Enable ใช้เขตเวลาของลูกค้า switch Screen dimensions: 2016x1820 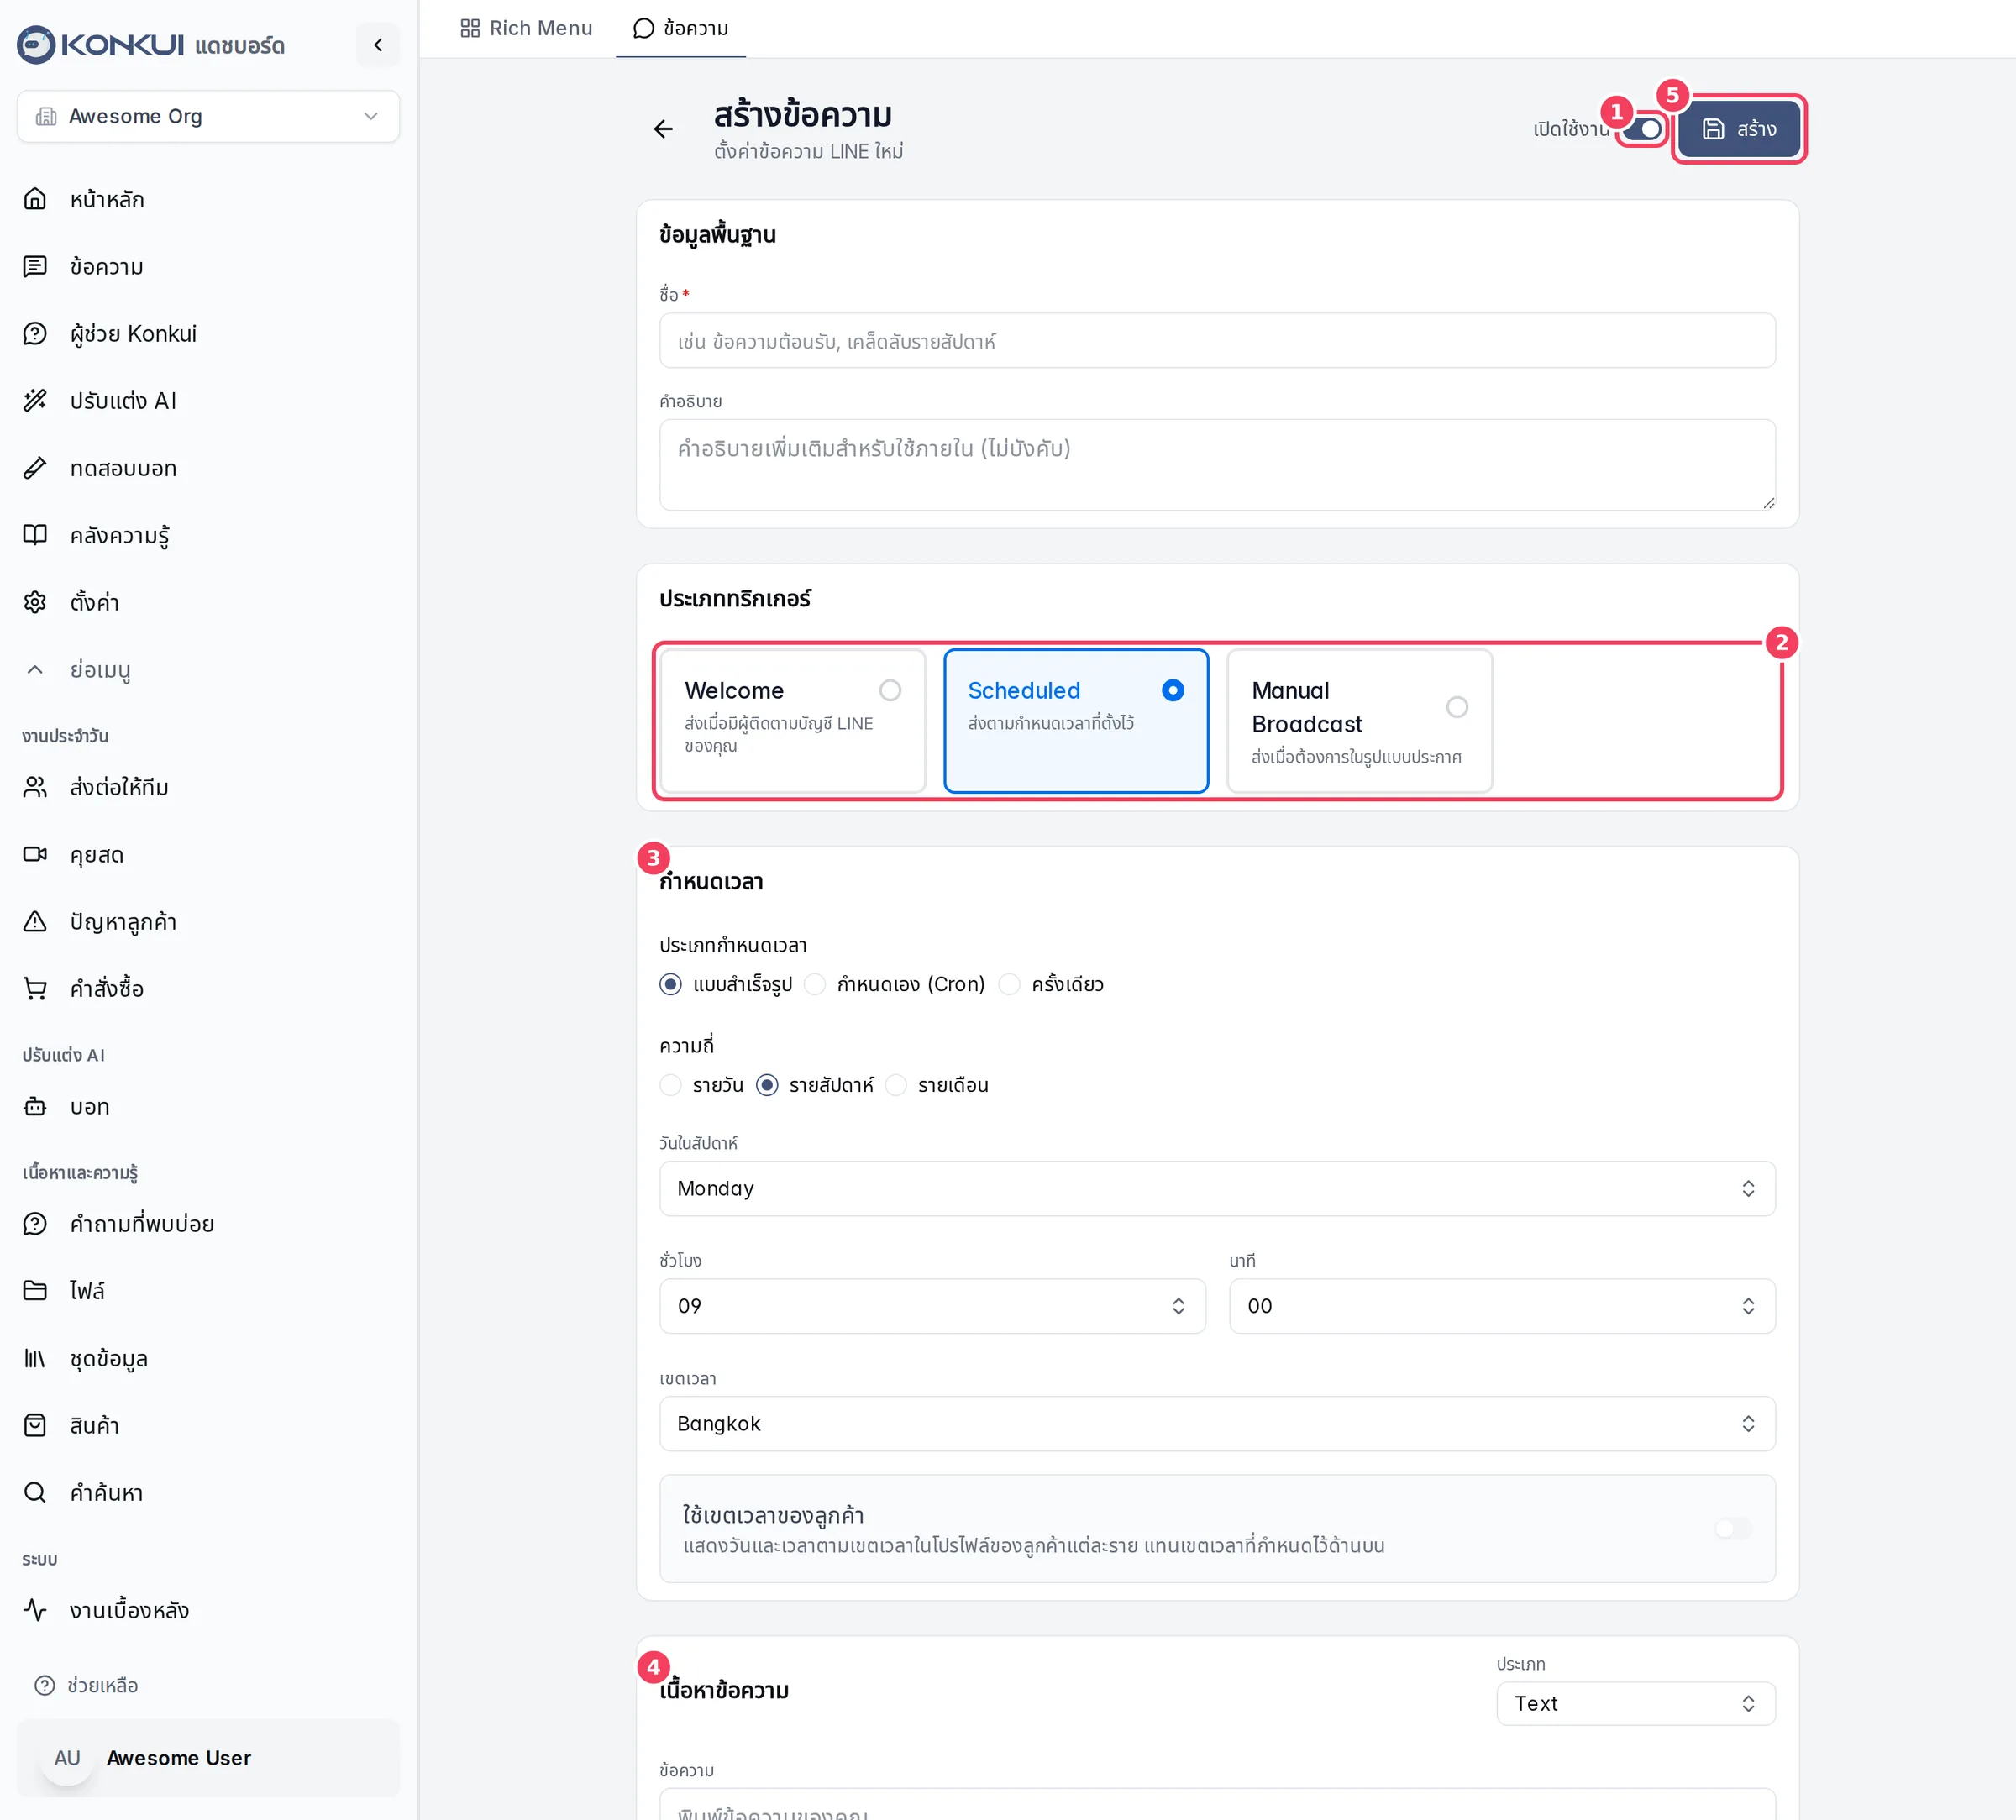click(1733, 1528)
